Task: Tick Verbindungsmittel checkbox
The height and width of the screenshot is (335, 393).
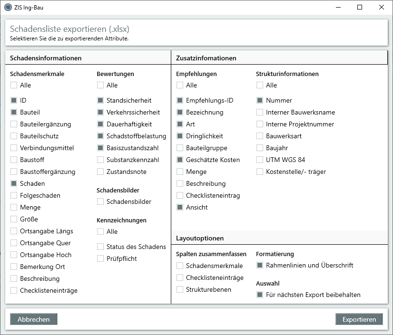Action: coord(14,148)
